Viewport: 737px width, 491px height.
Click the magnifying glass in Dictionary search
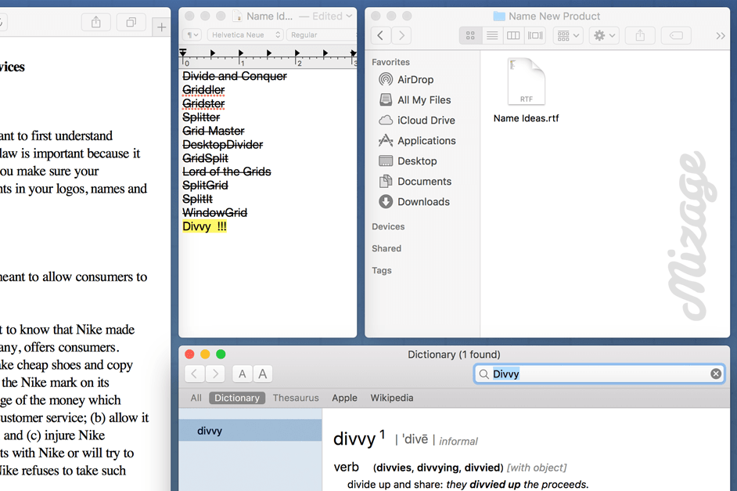tap(484, 374)
